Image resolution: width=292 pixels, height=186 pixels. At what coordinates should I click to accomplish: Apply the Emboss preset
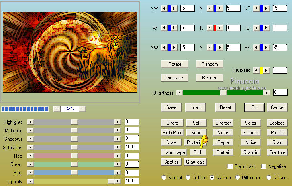coord(251,133)
